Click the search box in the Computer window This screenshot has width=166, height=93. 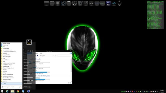pos(64,56)
